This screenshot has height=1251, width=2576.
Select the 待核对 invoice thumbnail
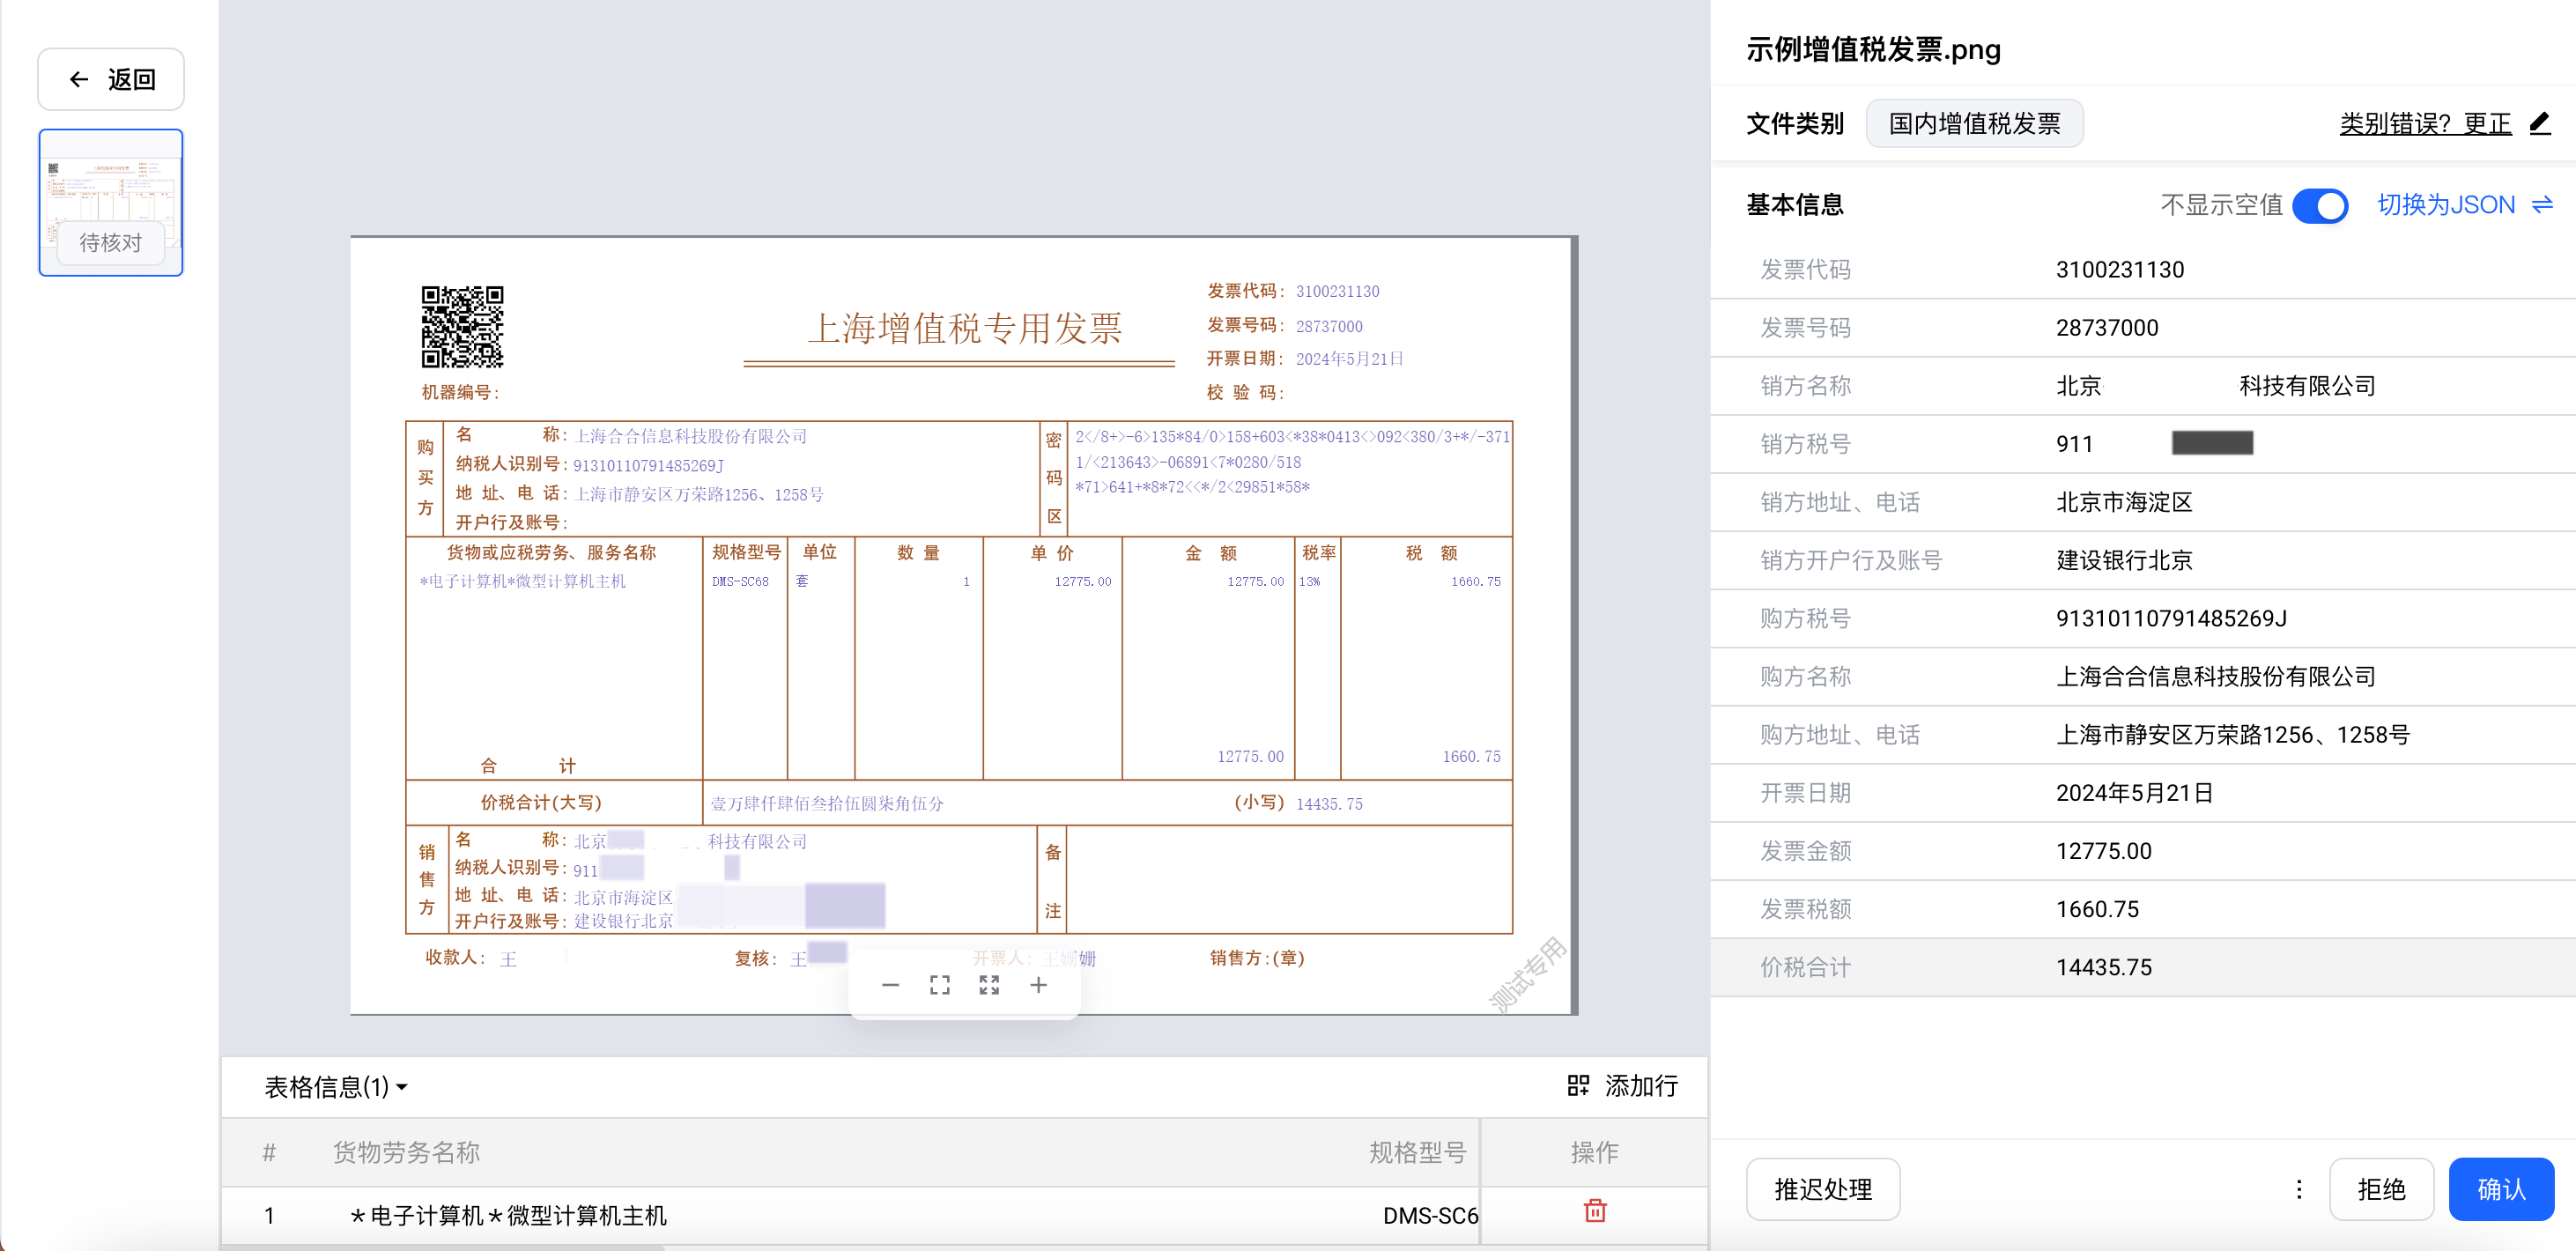111,202
